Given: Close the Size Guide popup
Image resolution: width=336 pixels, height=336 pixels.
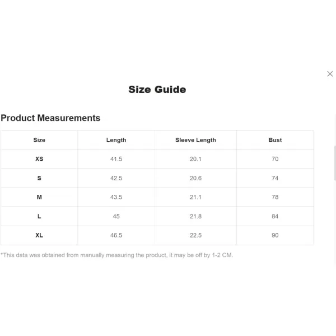Looking at the screenshot, I should coord(330,74).
